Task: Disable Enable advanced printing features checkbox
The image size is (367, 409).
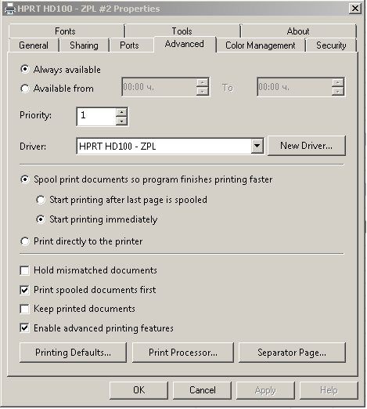Action: [x=24, y=328]
